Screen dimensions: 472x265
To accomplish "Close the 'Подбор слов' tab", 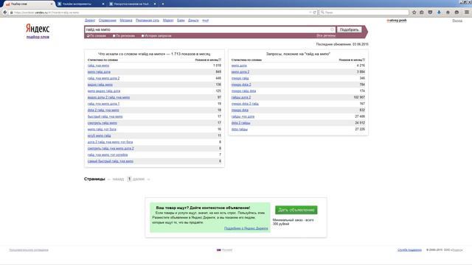I will coord(52,4).
